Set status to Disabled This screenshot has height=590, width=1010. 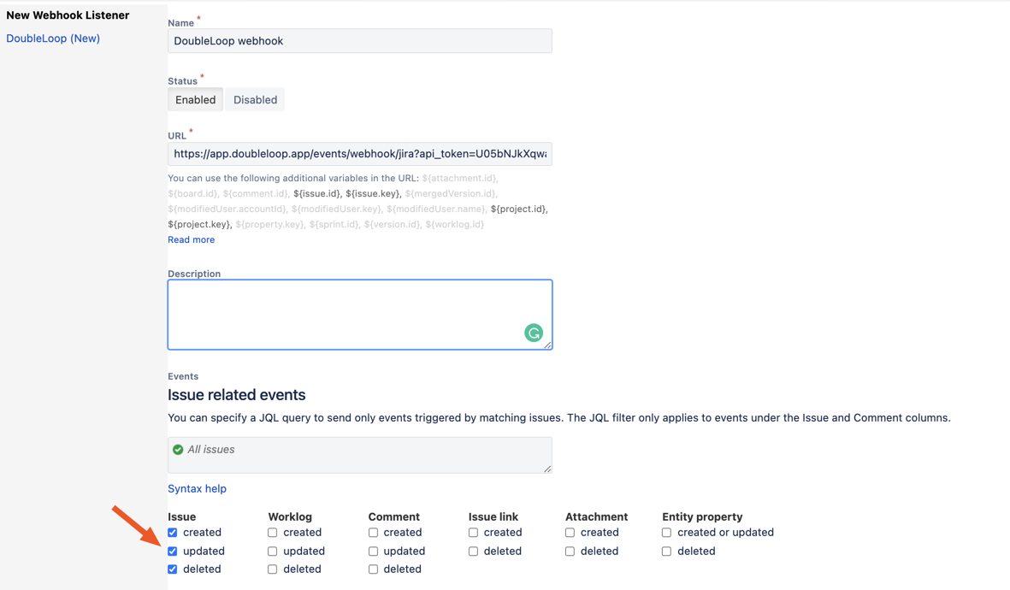point(255,100)
